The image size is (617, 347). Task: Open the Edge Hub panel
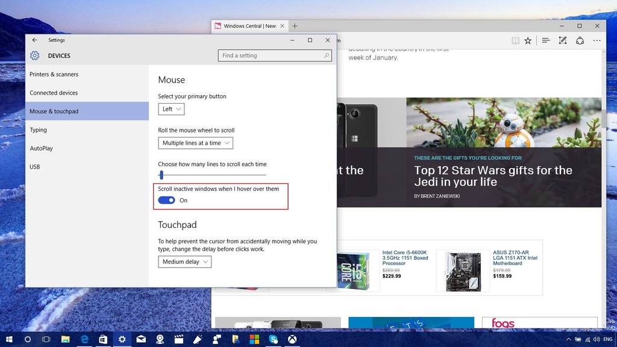click(545, 40)
